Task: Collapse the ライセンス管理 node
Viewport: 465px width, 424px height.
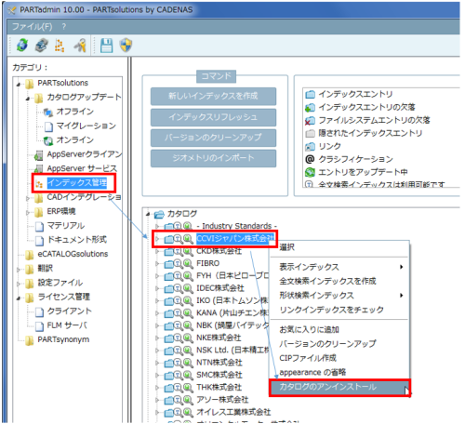Action: (x=19, y=298)
